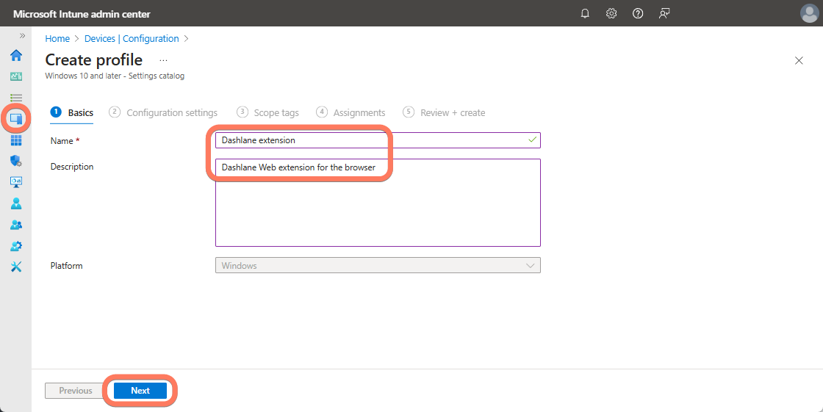Open the ellipsis menu beside Create profile
Screen dimensions: 823x412
click(163, 60)
